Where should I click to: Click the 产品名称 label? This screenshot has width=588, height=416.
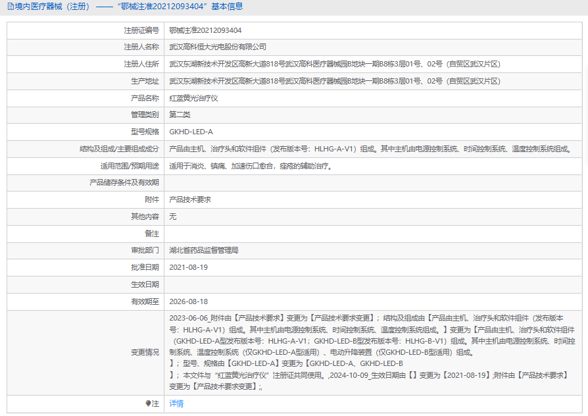[x=145, y=98]
